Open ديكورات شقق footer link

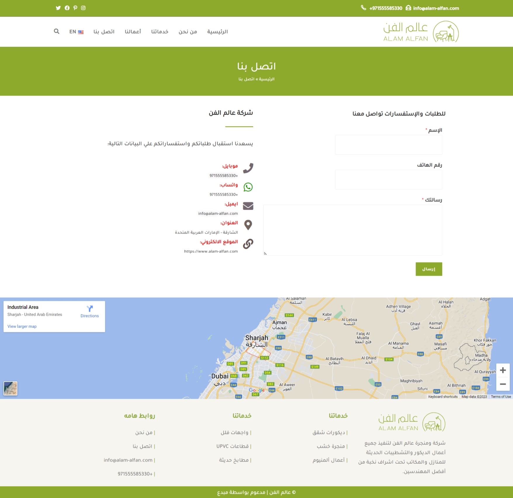coord(329,432)
